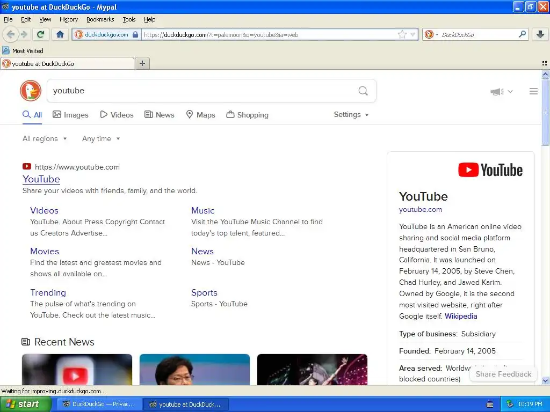Open the Tools menu

click(x=129, y=19)
